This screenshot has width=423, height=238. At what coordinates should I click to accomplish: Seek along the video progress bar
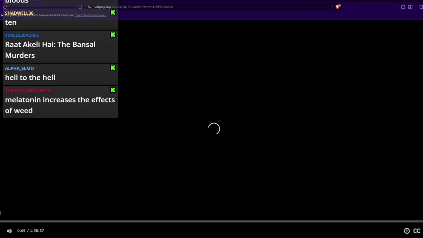click(211, 221)
